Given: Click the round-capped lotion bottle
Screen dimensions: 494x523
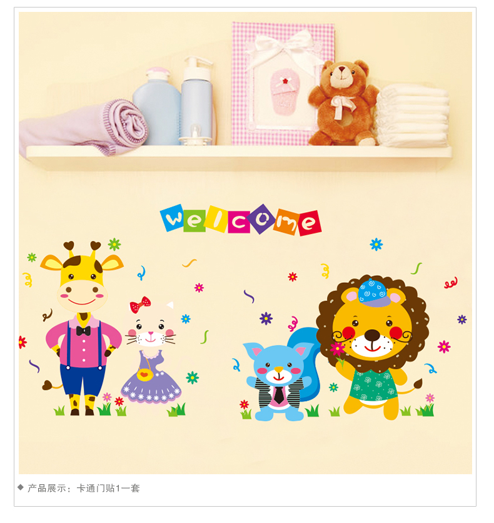Looking at the screenshot, I should click(156, 106).
